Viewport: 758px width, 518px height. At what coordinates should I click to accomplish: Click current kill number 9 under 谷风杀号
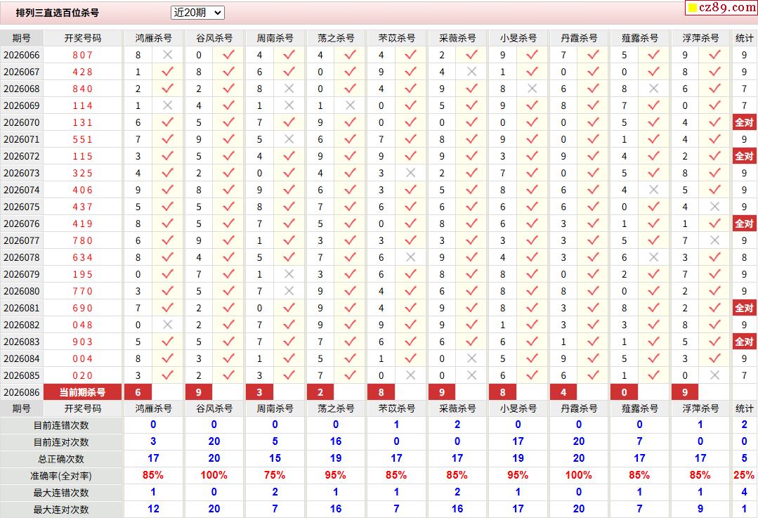tap(199, 392)
